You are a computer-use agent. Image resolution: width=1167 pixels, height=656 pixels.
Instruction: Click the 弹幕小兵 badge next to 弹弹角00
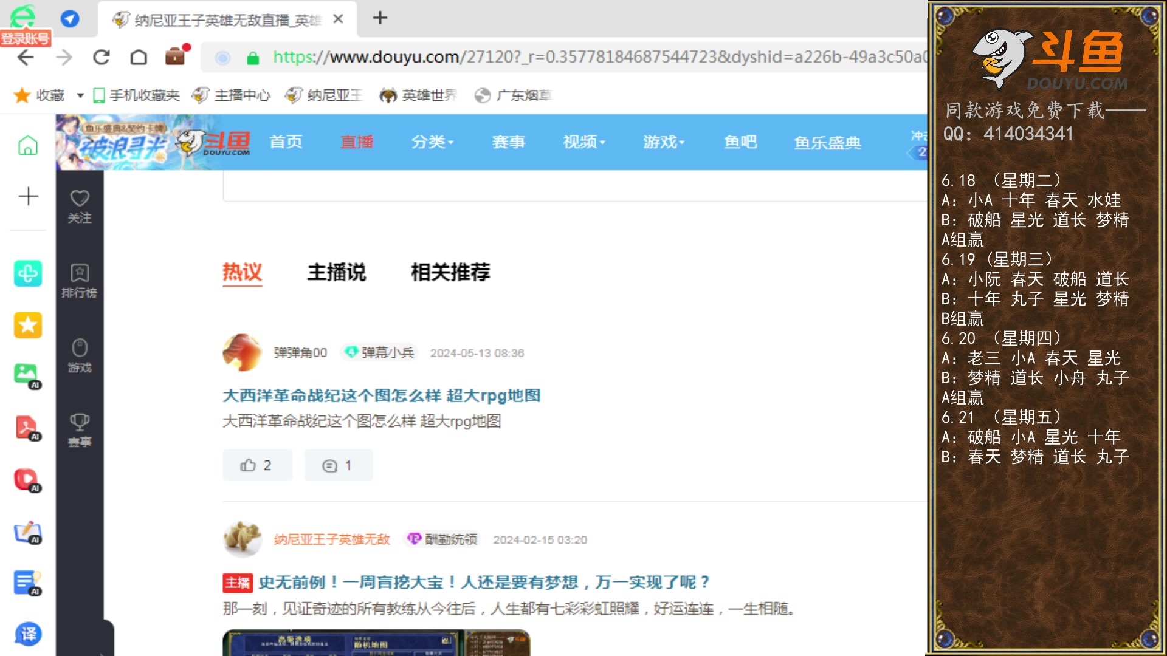click(x=379, y=353)
